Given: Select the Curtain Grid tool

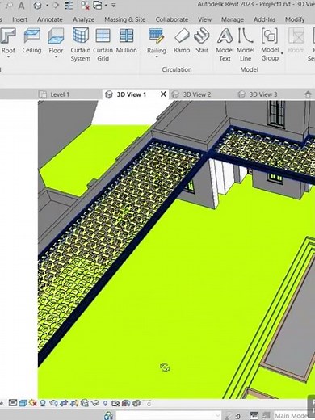Looking at the screenshot, I should pos(103,44).
